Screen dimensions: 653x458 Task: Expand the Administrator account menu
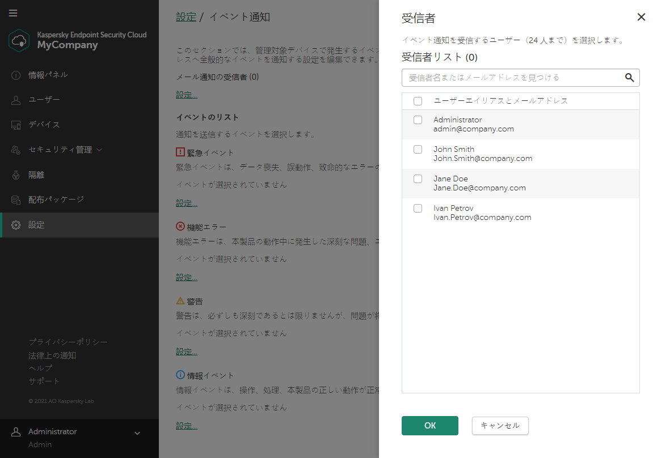point(136,432)
